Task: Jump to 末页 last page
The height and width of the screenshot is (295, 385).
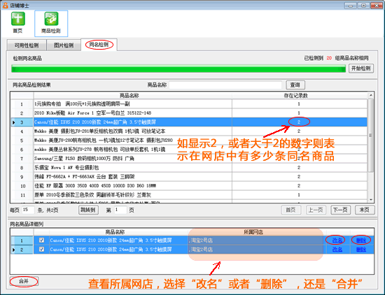Action: pyautogui.click(x=365, y=210)
